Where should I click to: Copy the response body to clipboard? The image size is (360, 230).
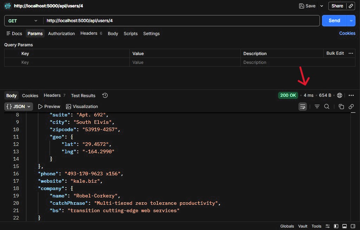click(341, 107)
